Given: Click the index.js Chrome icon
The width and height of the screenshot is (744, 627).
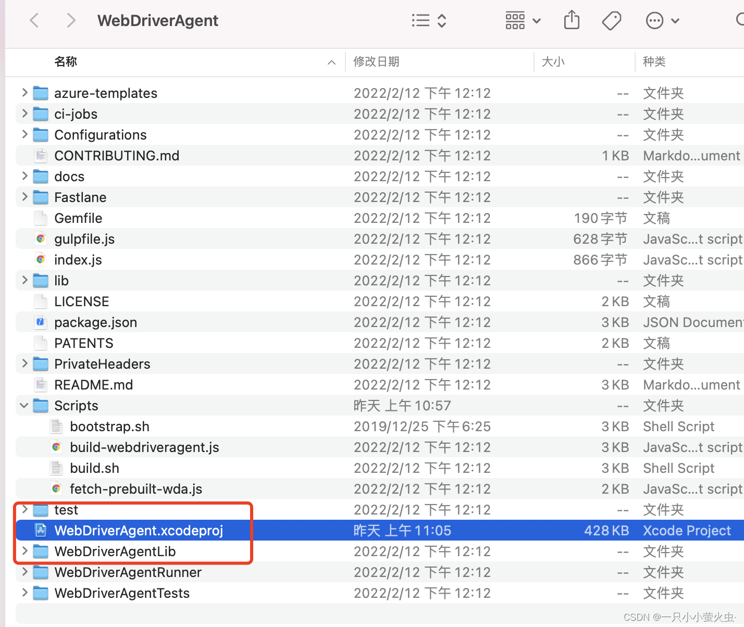Looking at the screenshot, I should click(x=41, y=260).
